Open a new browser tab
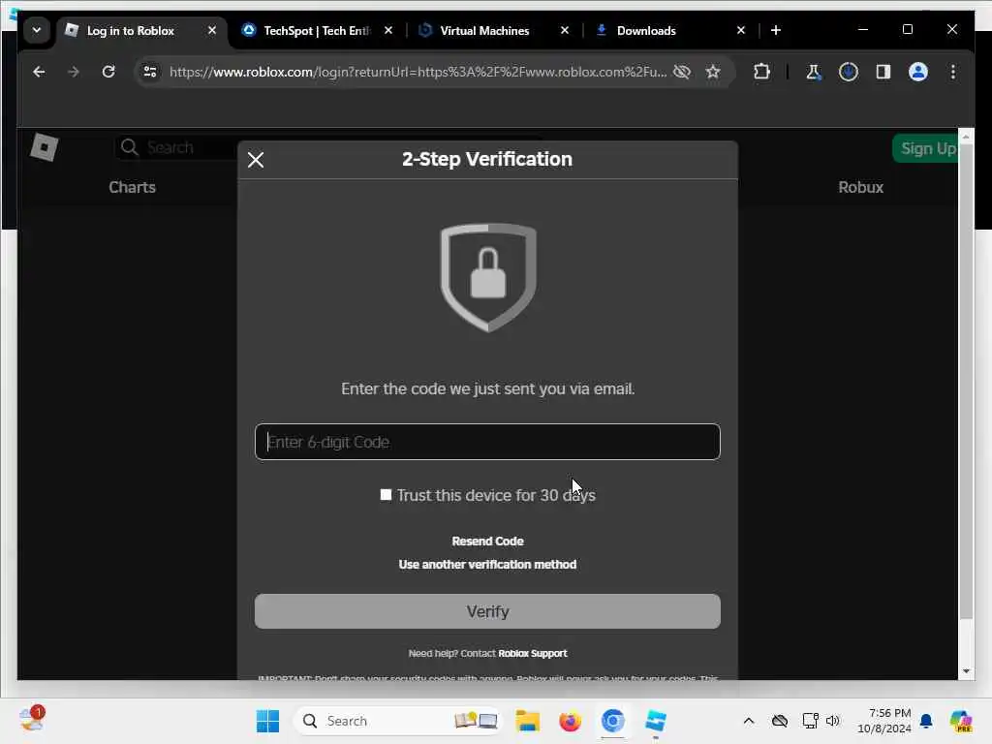992x744 pixels. click(776, 30)
